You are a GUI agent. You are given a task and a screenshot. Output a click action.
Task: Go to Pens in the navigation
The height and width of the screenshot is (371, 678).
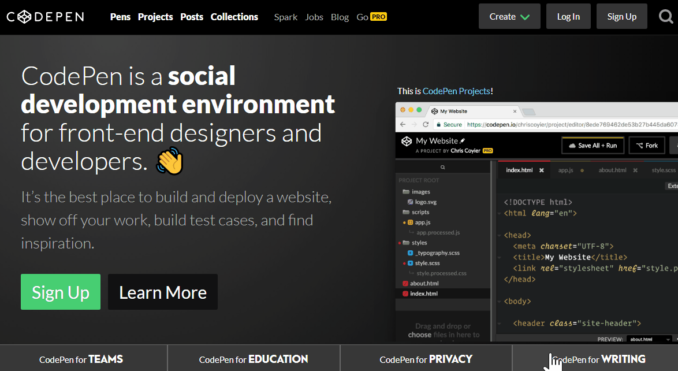[120, 17]
